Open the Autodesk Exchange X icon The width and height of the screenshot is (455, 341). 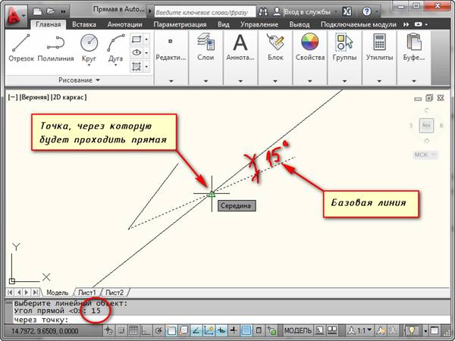347,11
